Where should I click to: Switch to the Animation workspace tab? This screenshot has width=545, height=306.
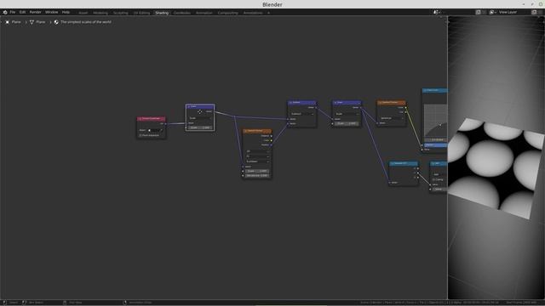204,13
